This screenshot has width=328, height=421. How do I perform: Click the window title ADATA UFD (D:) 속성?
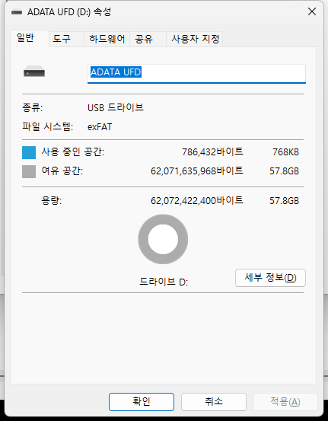(69, 12)
